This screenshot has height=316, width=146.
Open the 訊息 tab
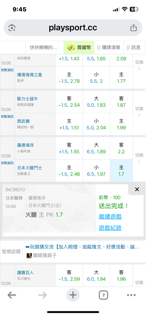(x=133, y=47)
